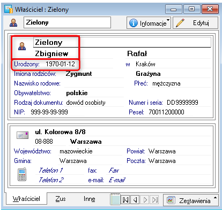Click the window title bar app icon
This screenshot has height=210, width=222.
tap(9, 9)
